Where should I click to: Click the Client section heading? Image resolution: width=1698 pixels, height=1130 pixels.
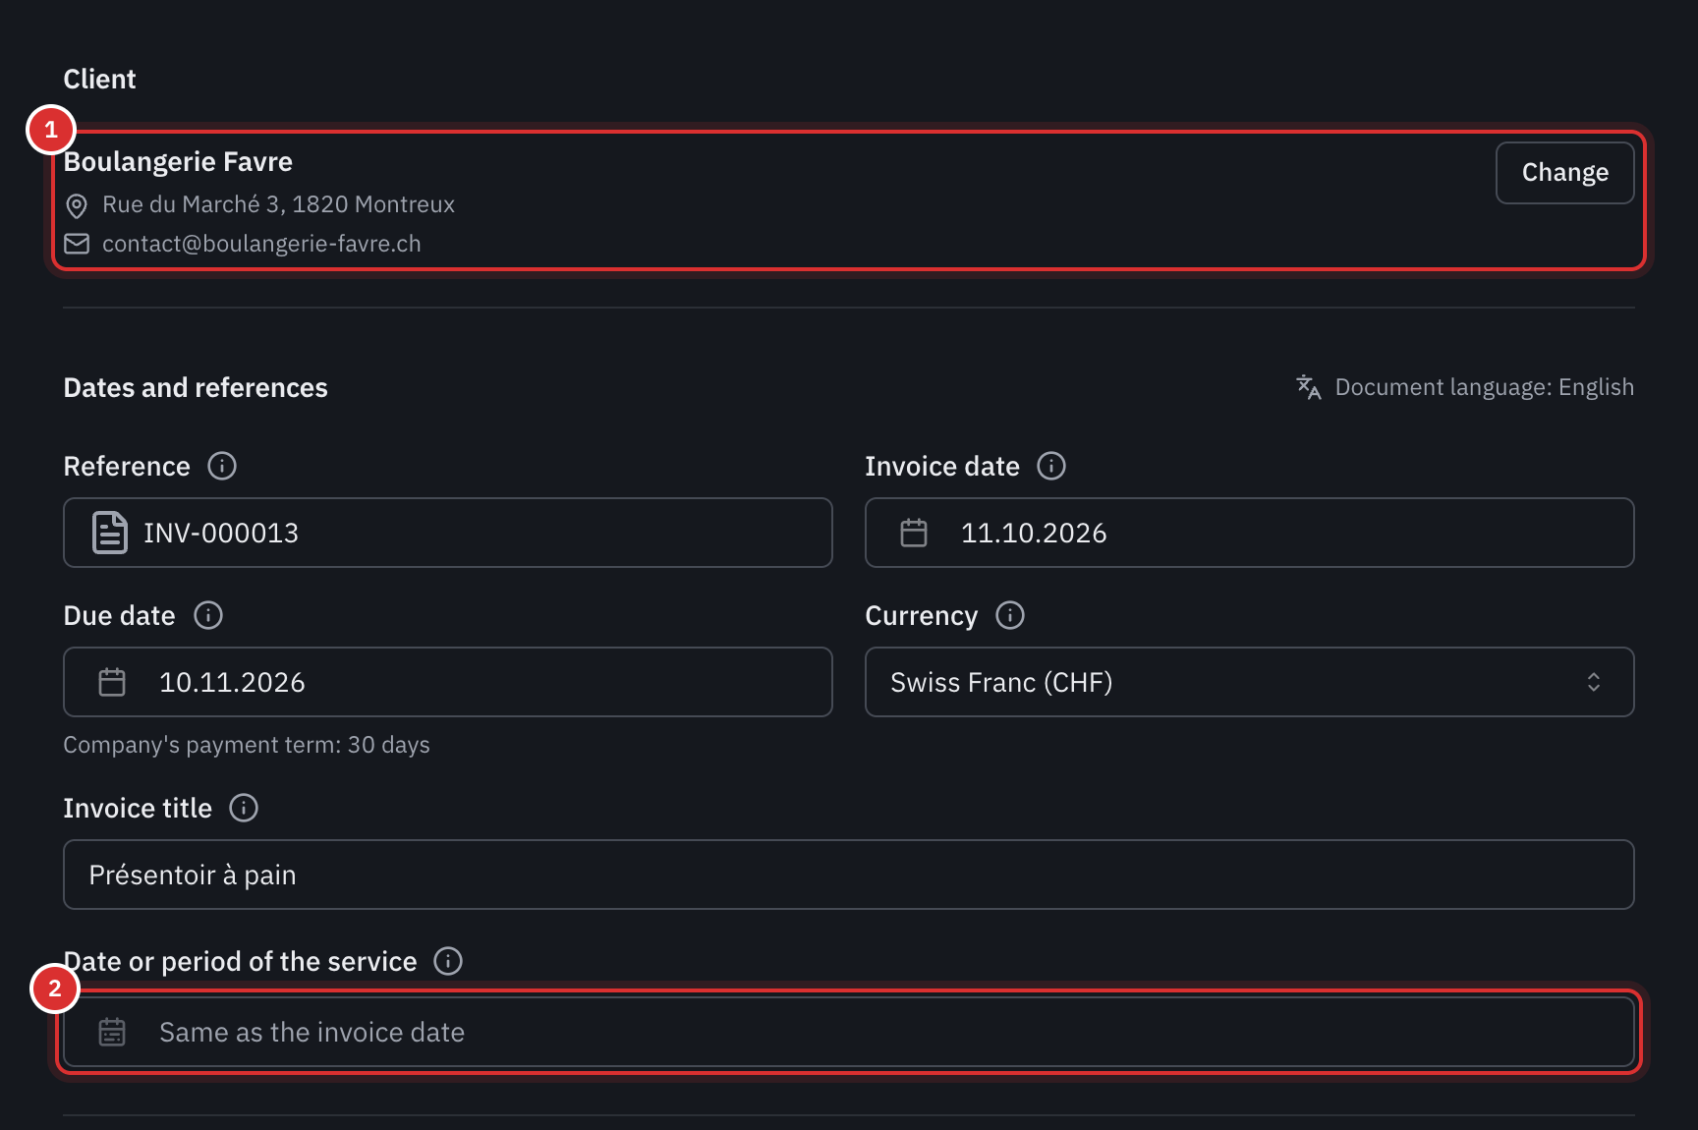click(99, 79)
